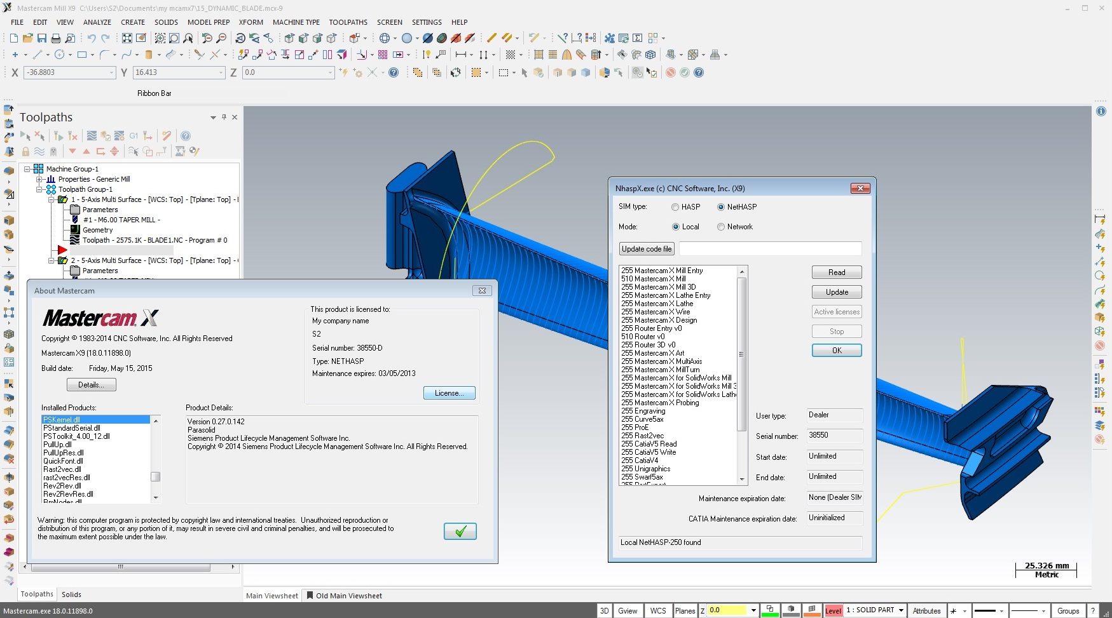1112x618 pixels.
Task: Expand Properties - Generic Mill node
Action: [39, 179]
